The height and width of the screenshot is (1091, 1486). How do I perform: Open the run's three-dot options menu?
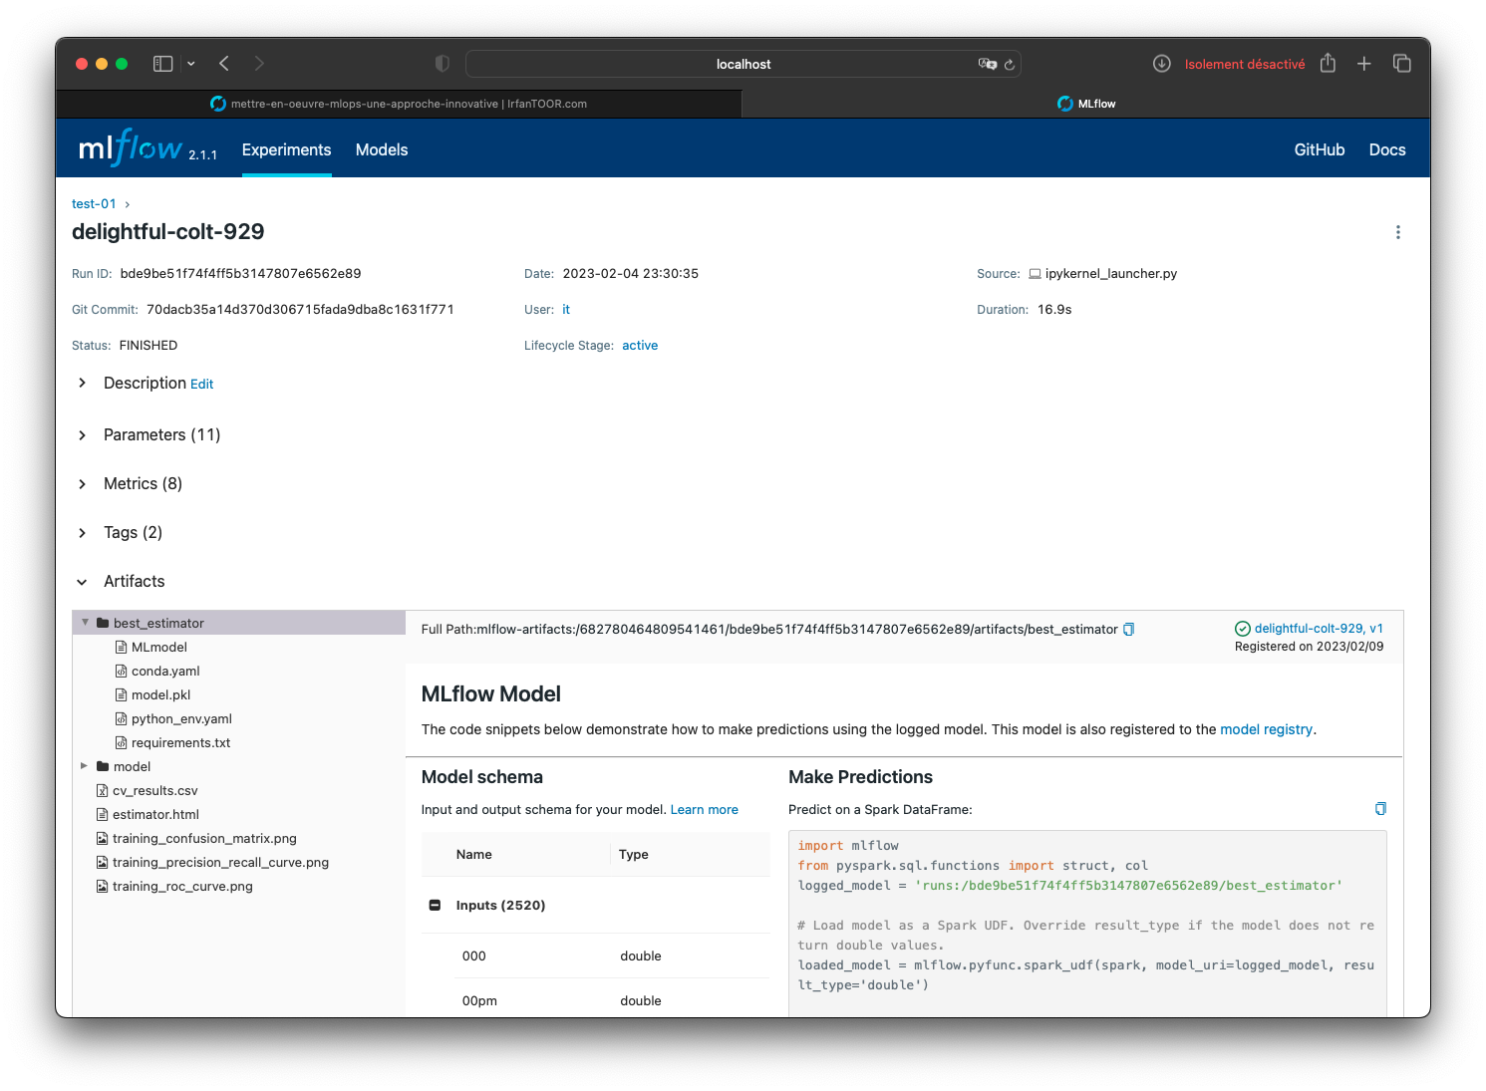1397,232
